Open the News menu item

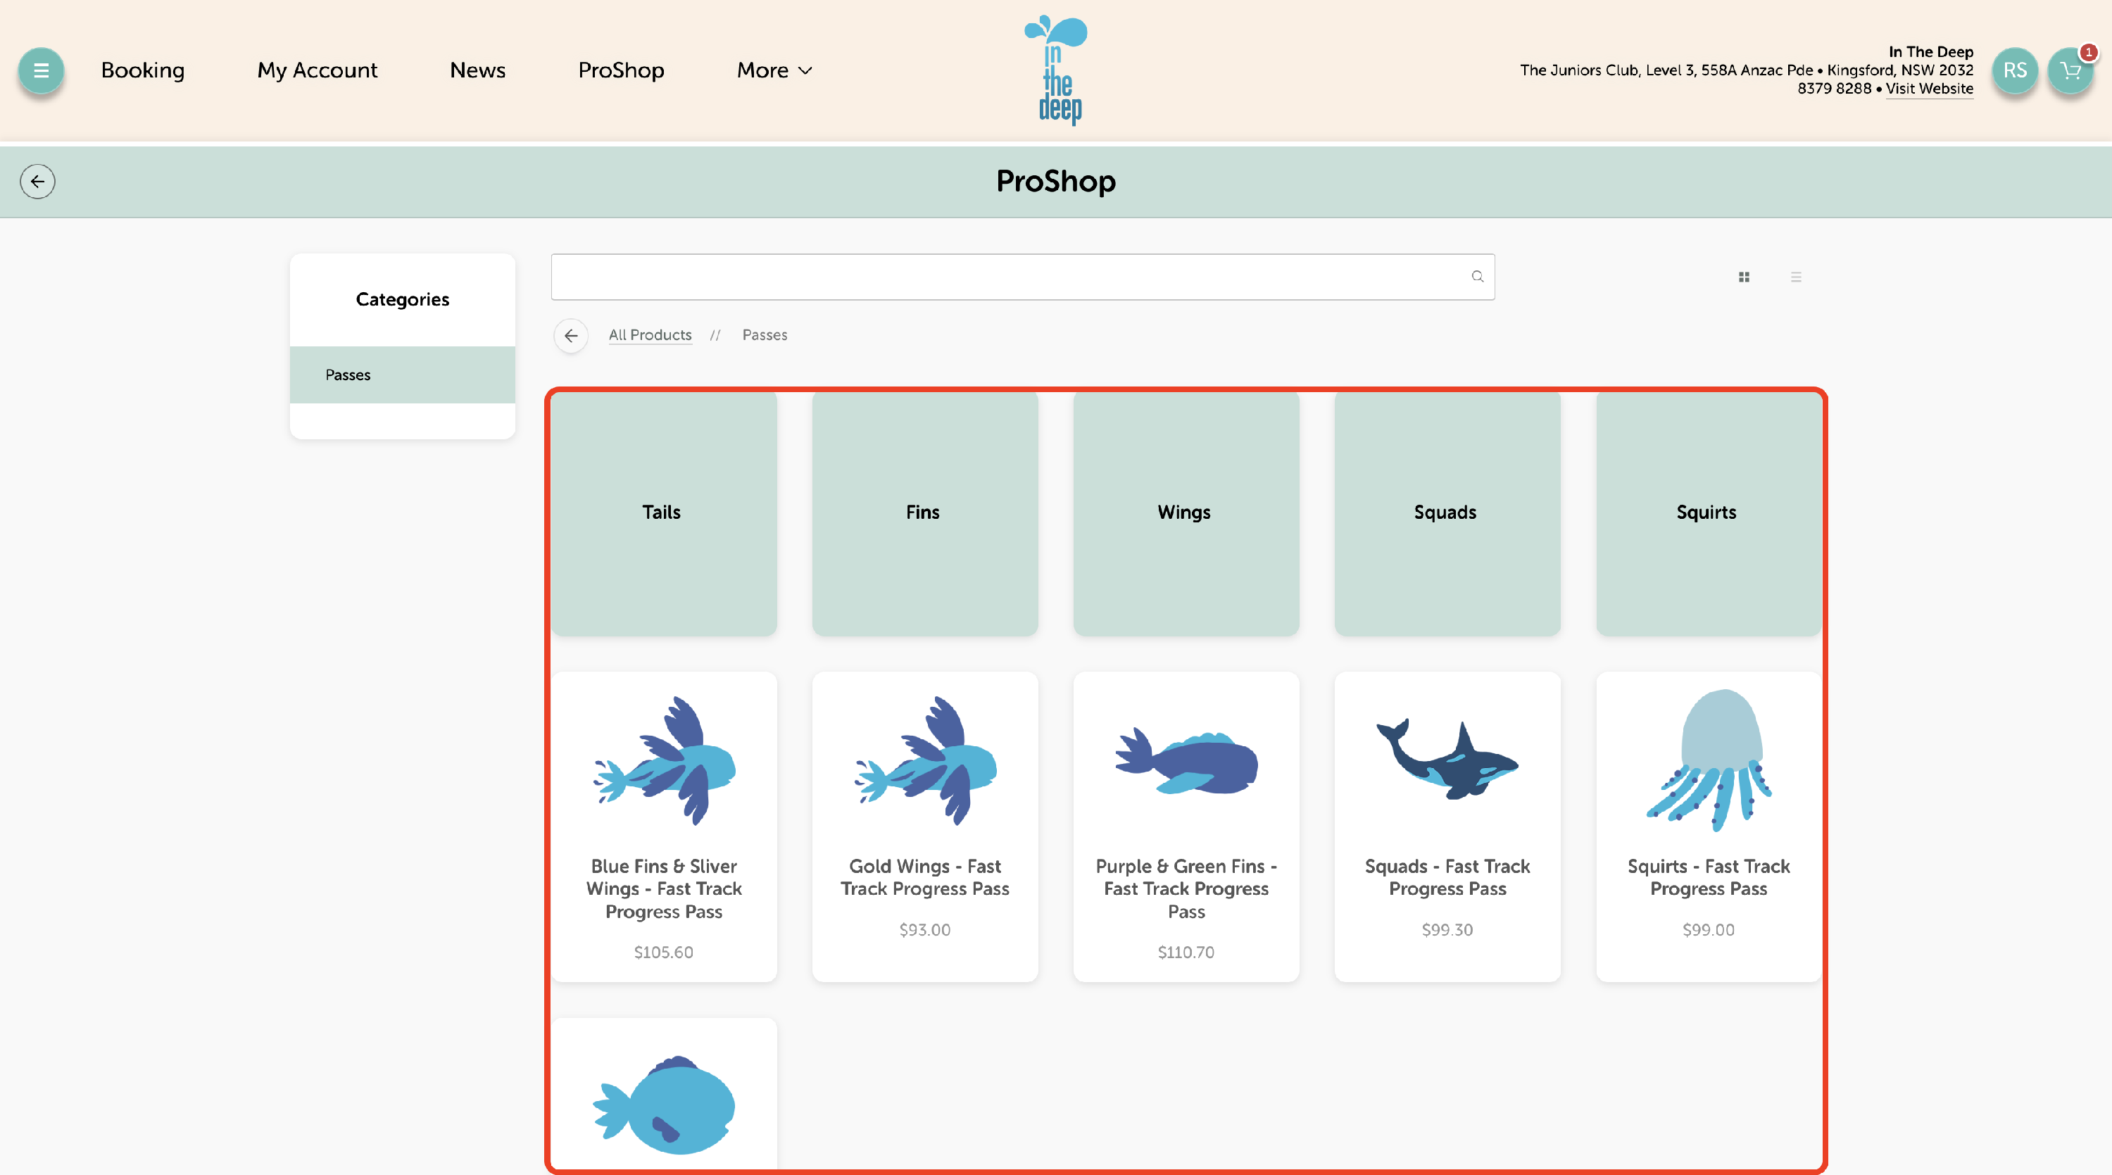pos(477,70)
